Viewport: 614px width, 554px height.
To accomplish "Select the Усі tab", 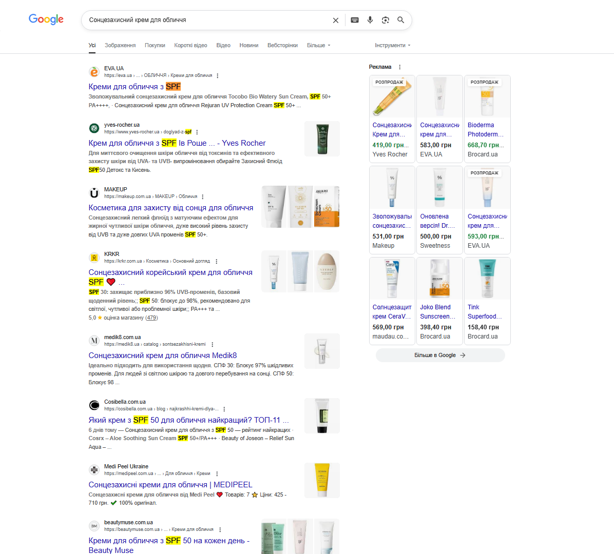I will click(x=92, y=45).
